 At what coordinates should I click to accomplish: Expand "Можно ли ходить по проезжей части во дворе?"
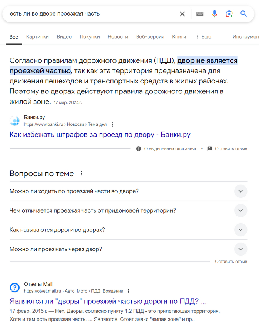tap(240, 191)
